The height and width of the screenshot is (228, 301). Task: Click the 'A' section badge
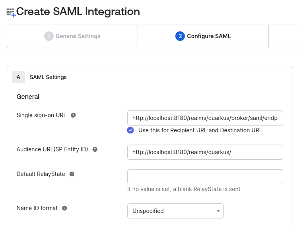point(18,77)
